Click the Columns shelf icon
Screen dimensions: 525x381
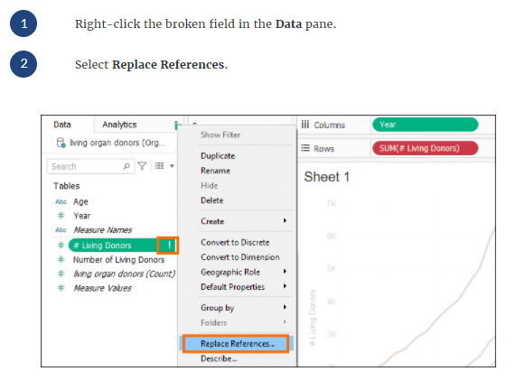305,125
